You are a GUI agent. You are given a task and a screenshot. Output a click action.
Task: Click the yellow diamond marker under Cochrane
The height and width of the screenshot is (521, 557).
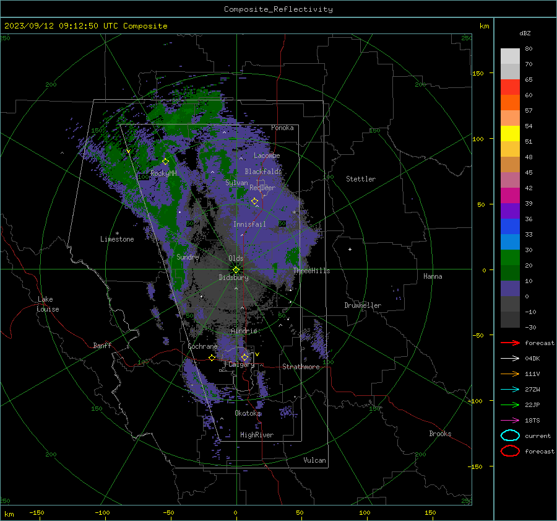212,357
